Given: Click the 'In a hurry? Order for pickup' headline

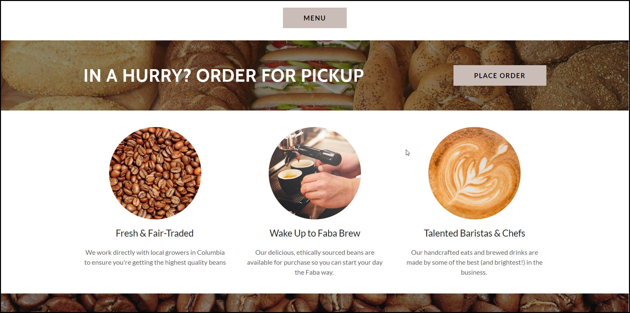Looking at the screenshot, I should 223,75.
